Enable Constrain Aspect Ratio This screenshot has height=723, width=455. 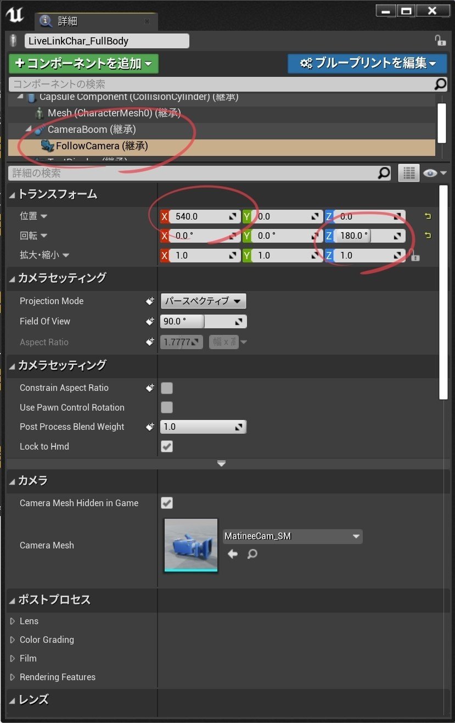coord(167,388)
